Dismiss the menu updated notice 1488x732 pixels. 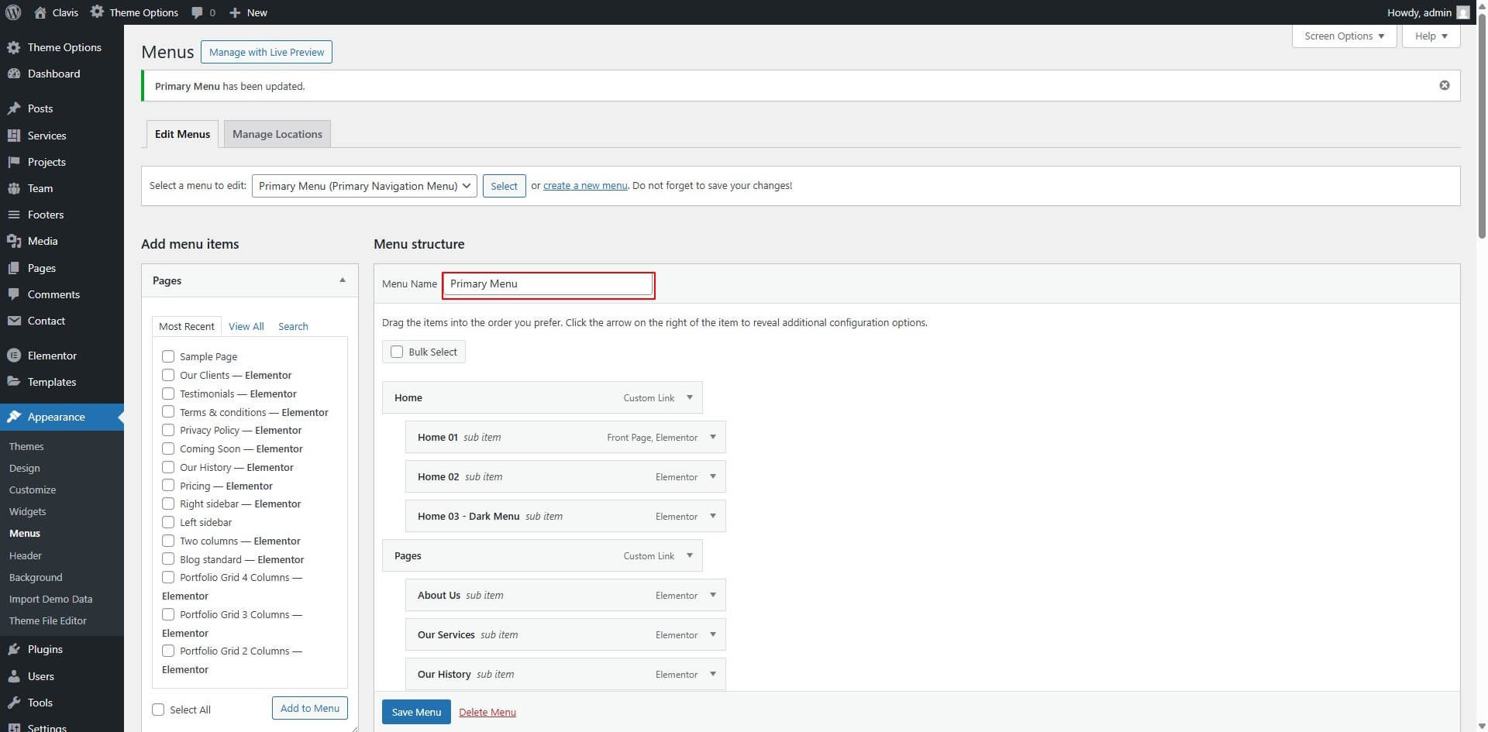(1444, 85)
